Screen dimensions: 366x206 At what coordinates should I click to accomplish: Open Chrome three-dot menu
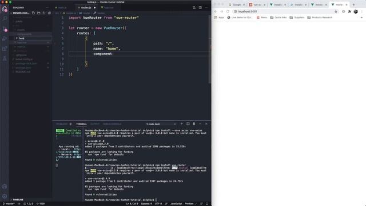tap(362, 11)
